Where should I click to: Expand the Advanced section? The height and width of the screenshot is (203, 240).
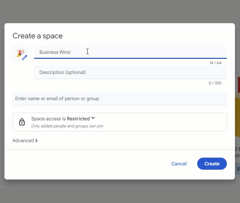(25, 140)
